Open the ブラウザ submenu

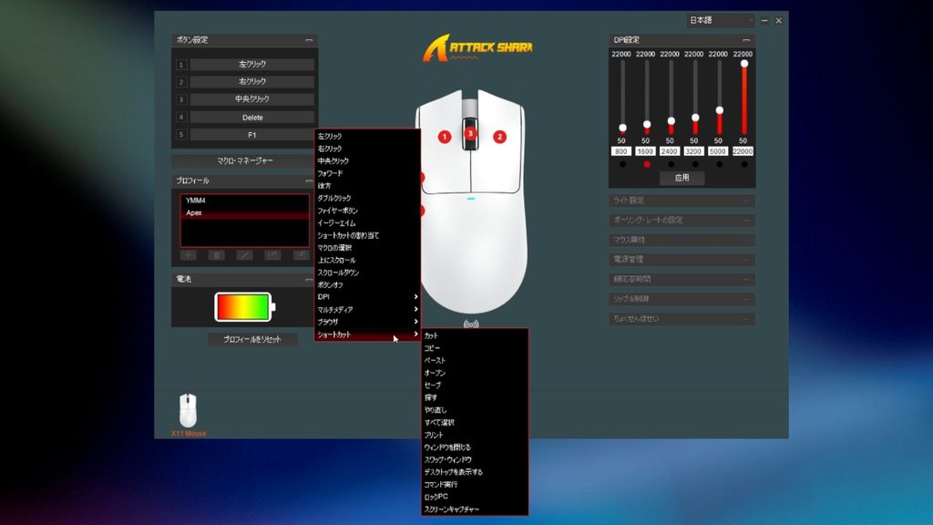(x=367, y=322)
